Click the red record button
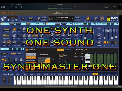 (21, 7)
